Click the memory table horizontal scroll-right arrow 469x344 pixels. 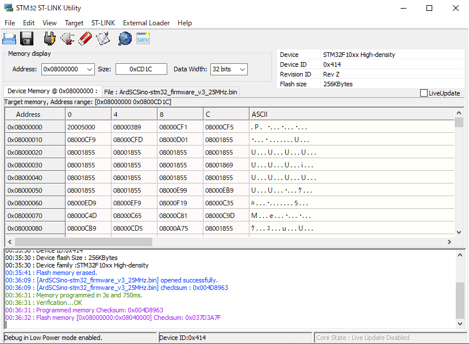tap(449, 242)
